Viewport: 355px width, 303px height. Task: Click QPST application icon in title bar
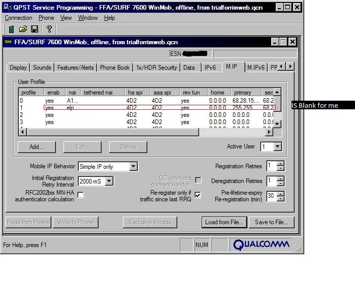pyautogui.click(x=7, y=8)
